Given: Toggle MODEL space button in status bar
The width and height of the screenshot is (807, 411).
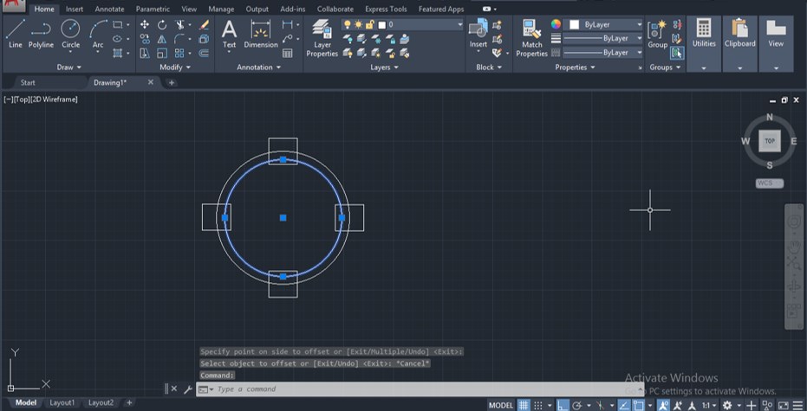Looking at the screenshot, I should pyautogui.click(x=501, y=405).
